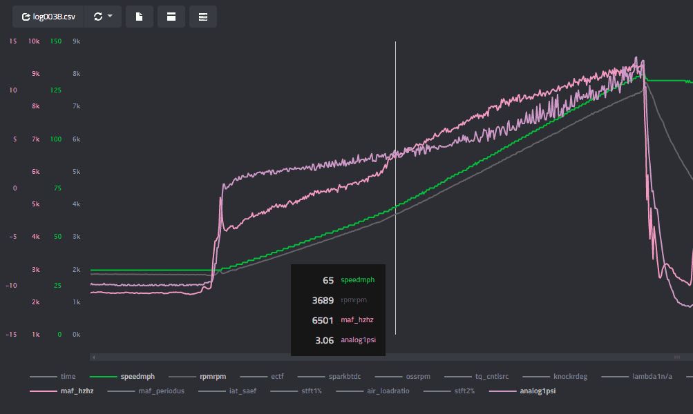Click the 15 psi axis label
The height and width of the screenshot is (414, 693).
click(13, 41)
